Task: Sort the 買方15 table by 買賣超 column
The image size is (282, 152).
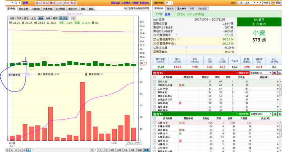Action: pyautogui.click(x=205, y=77)
